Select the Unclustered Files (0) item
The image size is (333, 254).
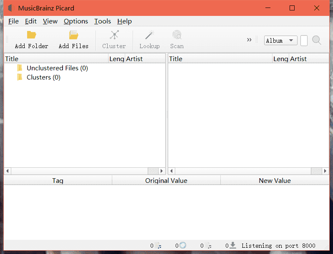pos(57,68)
